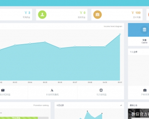Click the check mark in today's record header
The width and height of the screenshot is (149, 119).
(121, 105)
